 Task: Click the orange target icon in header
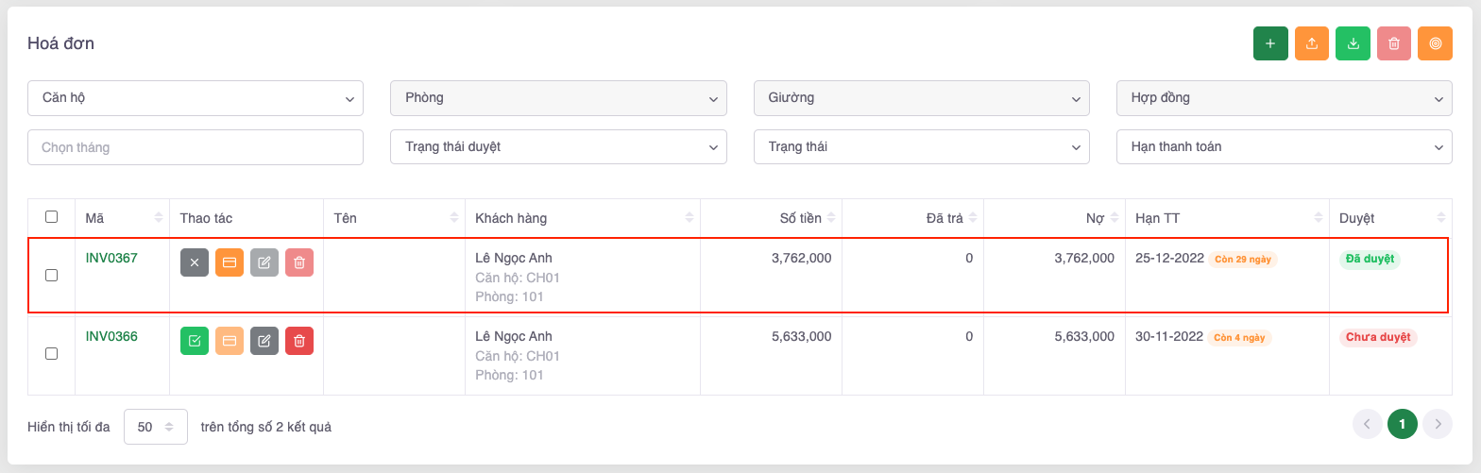1435,43
